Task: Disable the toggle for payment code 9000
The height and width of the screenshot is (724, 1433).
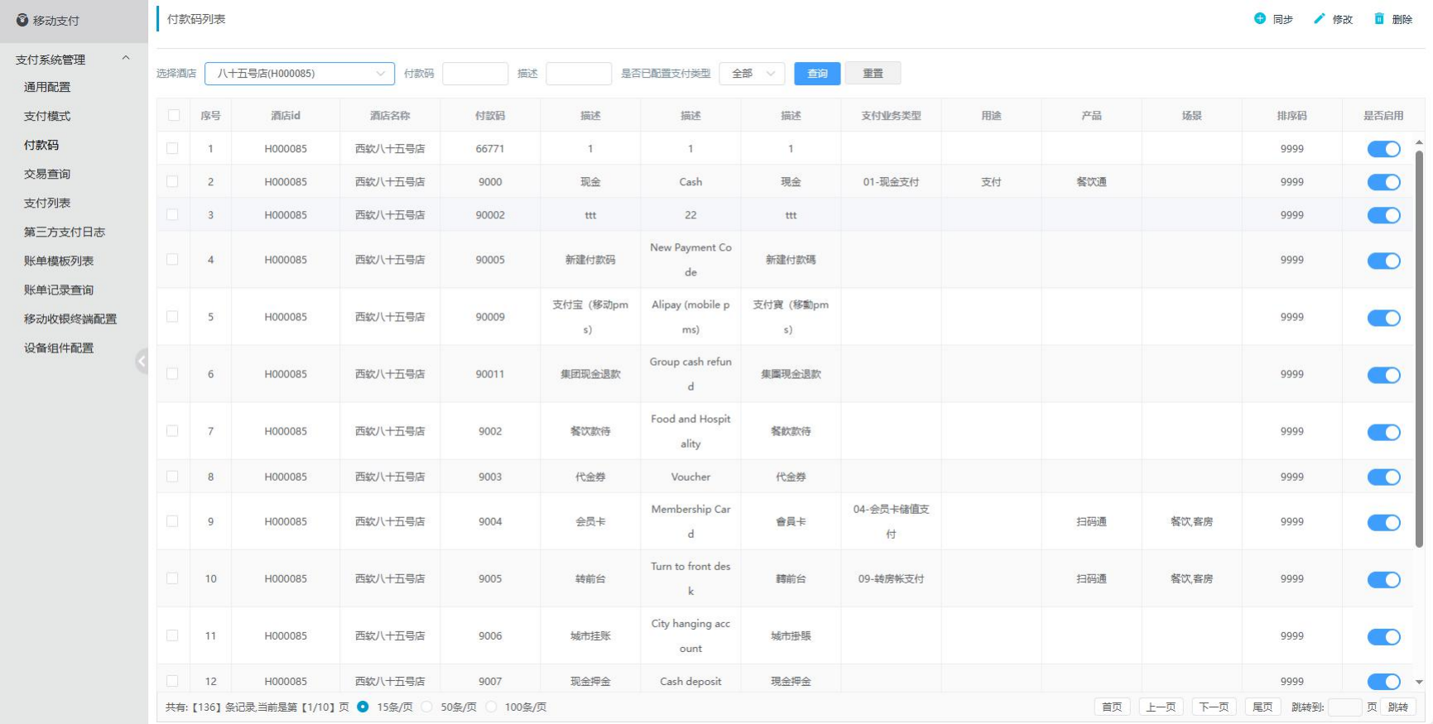Action: pyautogui.click(x=1383, y=182)
